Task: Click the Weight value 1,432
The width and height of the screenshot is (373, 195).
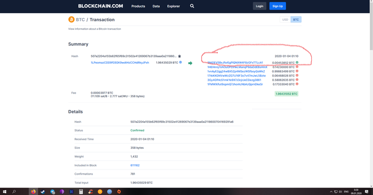Action: [134, 157]
